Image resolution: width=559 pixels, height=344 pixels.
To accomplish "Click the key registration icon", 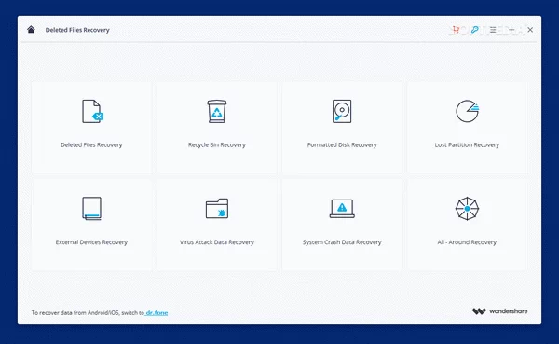I will 474,30.
